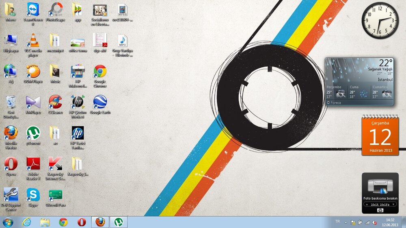Open the TeamViewer 8 desktop shortcut
This screenshot has width=406, height=228.
(x=33, y=10)
